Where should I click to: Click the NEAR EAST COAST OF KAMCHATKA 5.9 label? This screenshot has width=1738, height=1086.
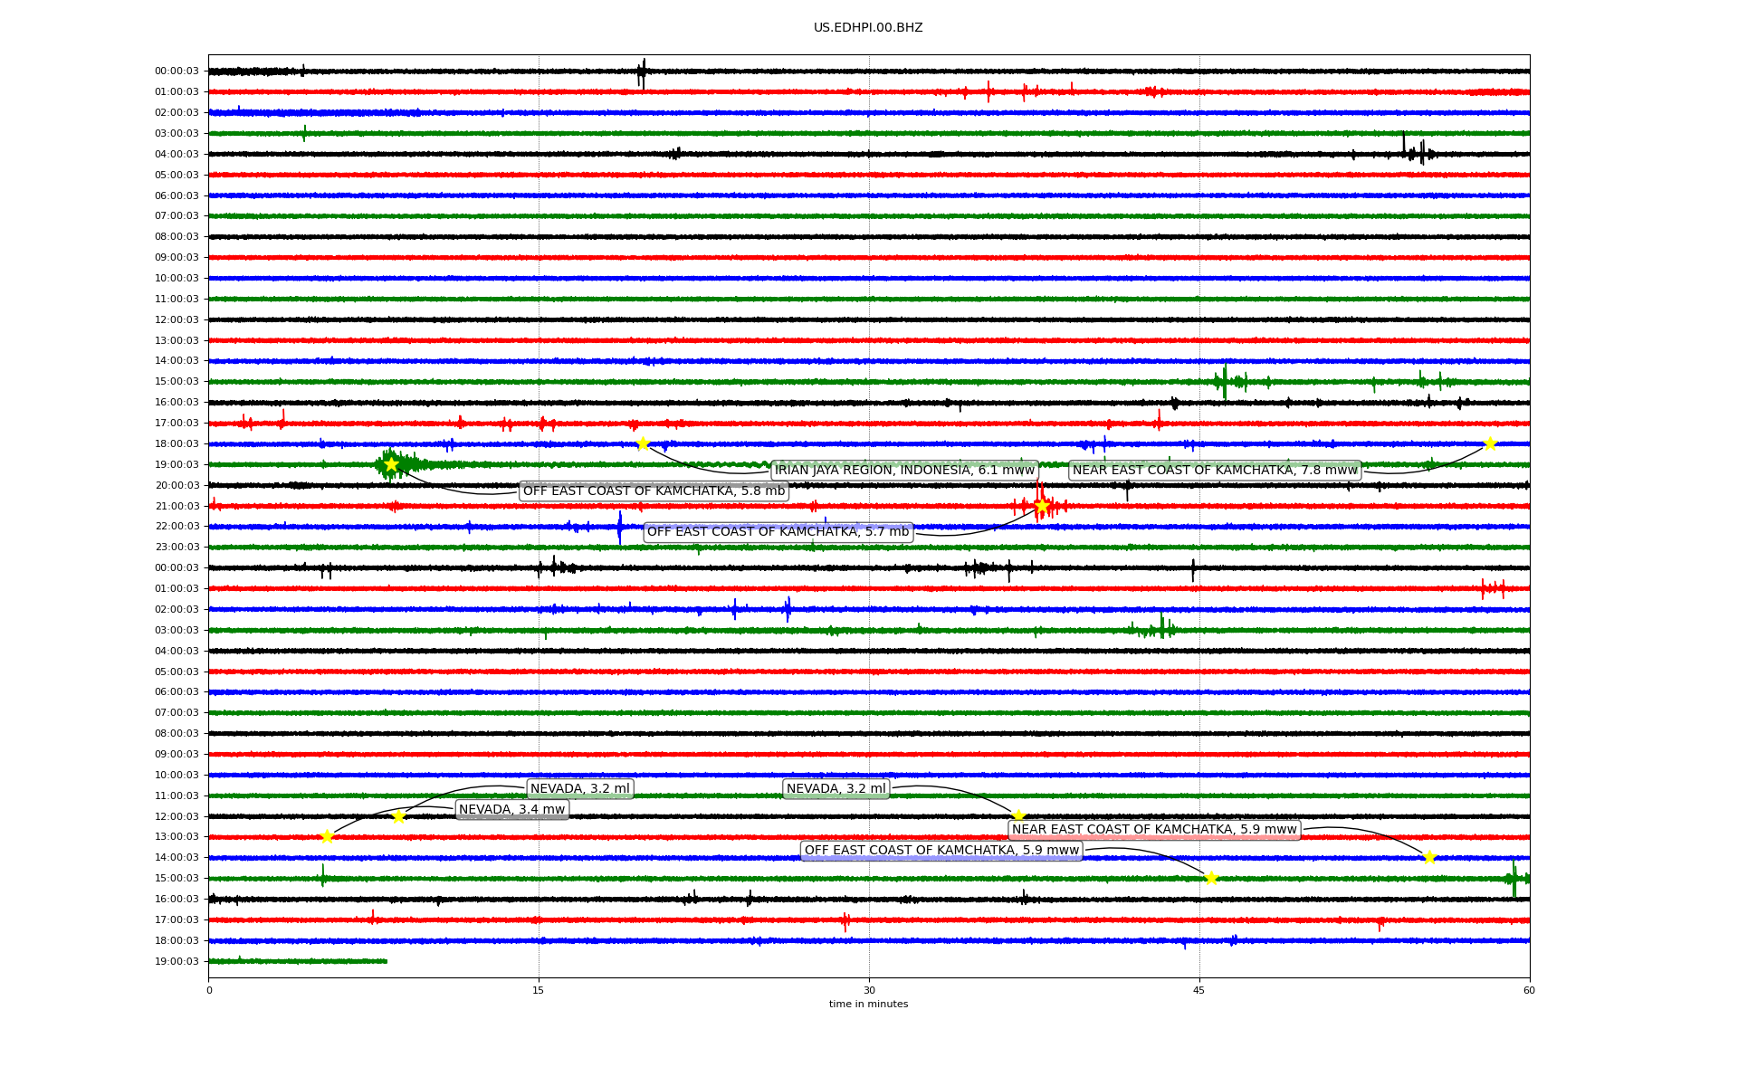coord(1154,830)
